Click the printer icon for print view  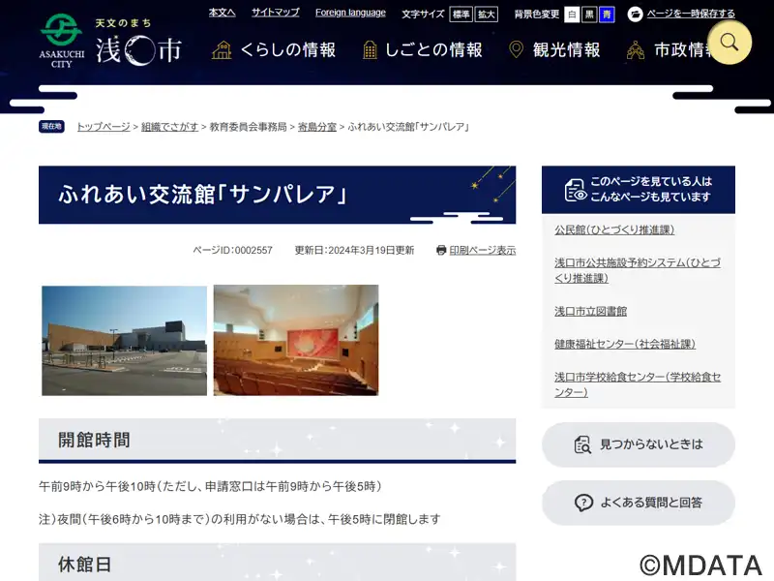point(441,250)
